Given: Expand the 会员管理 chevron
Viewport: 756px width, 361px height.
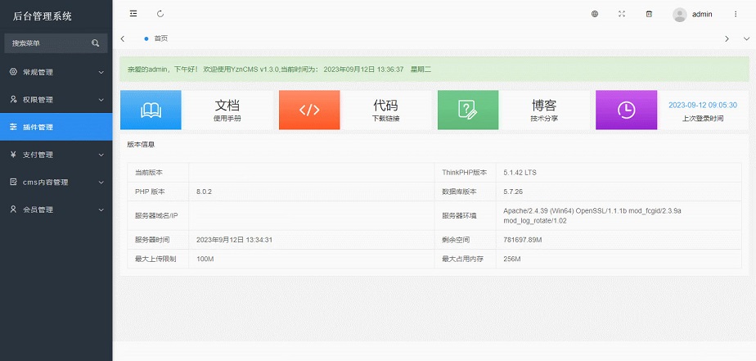Looking at the screenshot, I should pyautogui.click(x=101, y=210).
